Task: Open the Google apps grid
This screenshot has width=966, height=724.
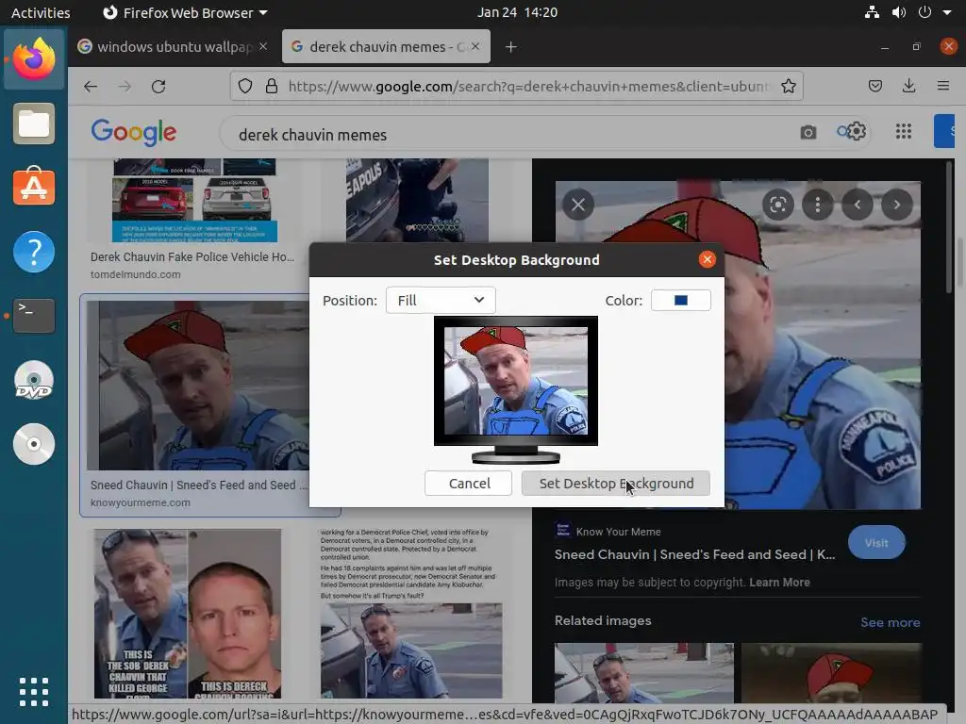Action: (903, 131)
